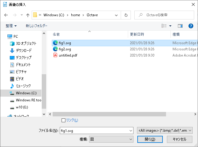Expand the file type filter dropdown

[x=165, y=130]
